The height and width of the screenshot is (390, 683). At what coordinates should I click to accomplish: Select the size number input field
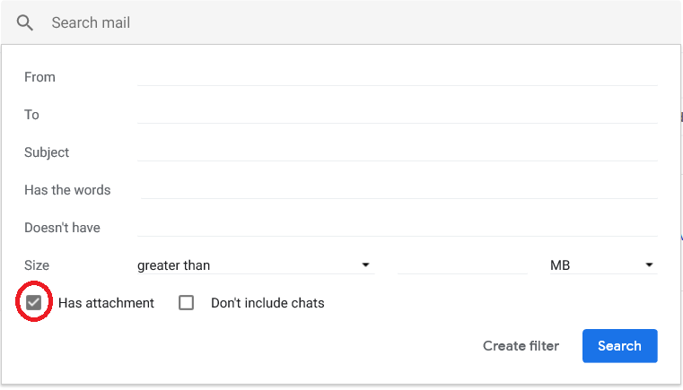coord(462,265)
